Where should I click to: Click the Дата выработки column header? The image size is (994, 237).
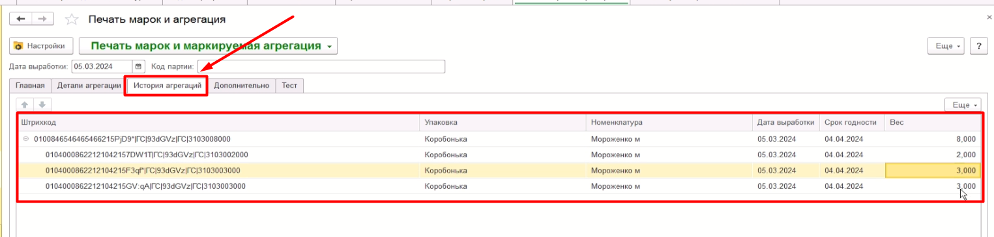coord(785,122)
